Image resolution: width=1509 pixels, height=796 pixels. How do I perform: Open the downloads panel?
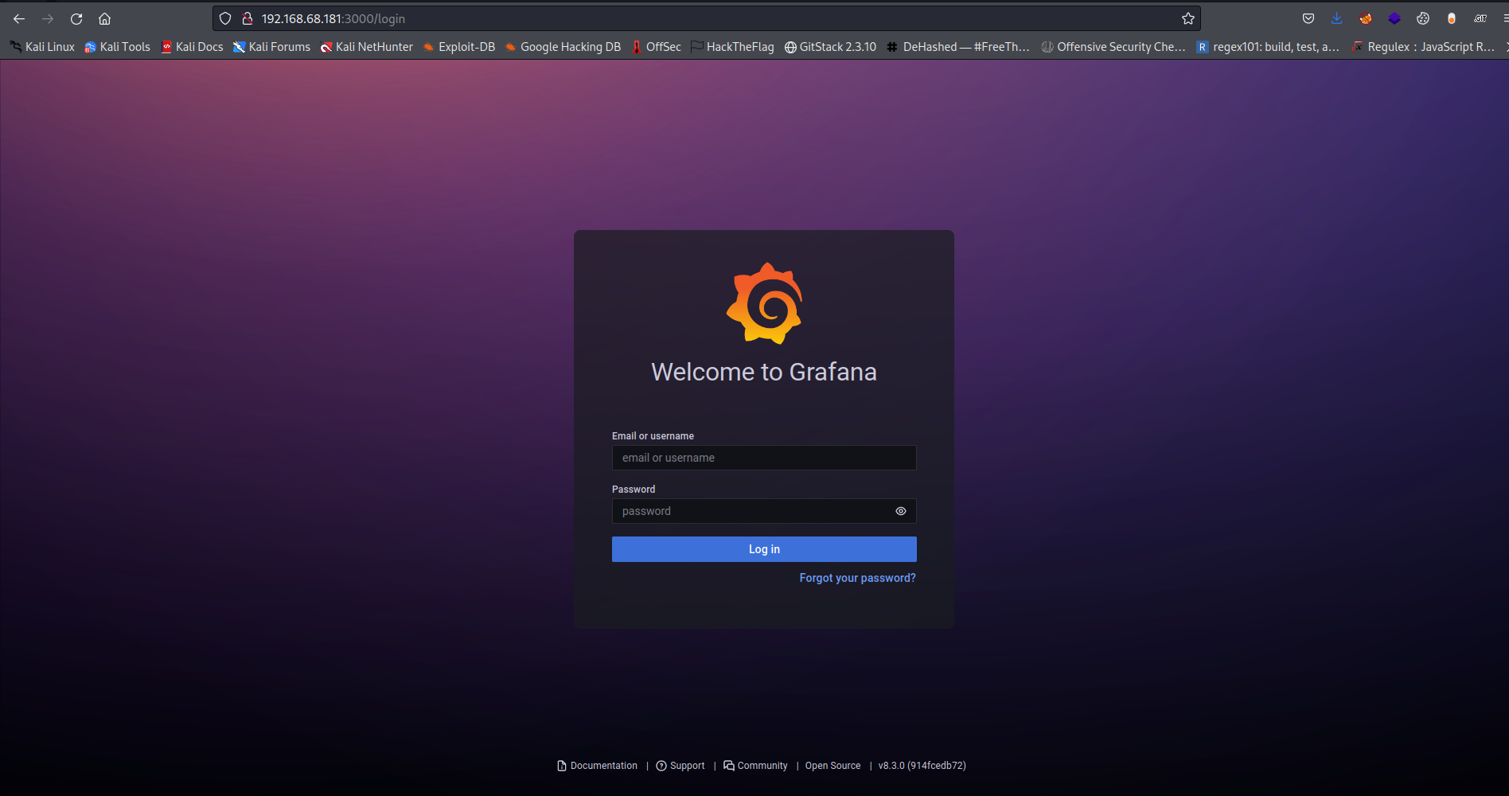(x=1337, y=18)
